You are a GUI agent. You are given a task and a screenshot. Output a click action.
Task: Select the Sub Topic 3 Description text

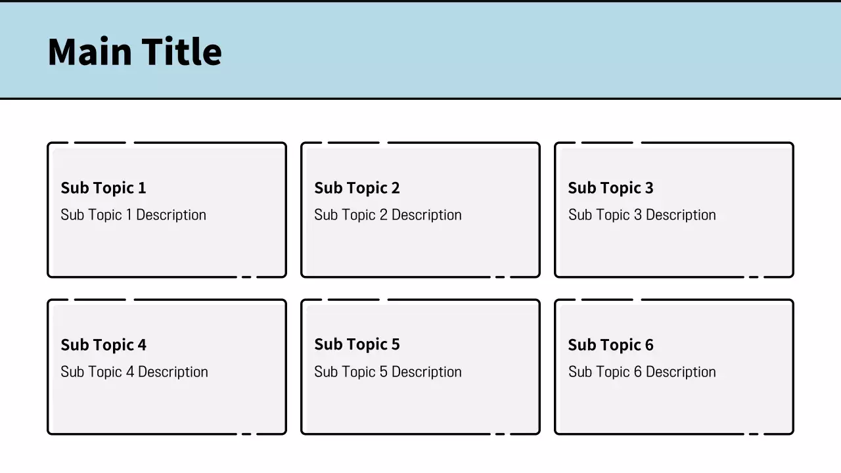pyautogui.click(x=642, y=215)
